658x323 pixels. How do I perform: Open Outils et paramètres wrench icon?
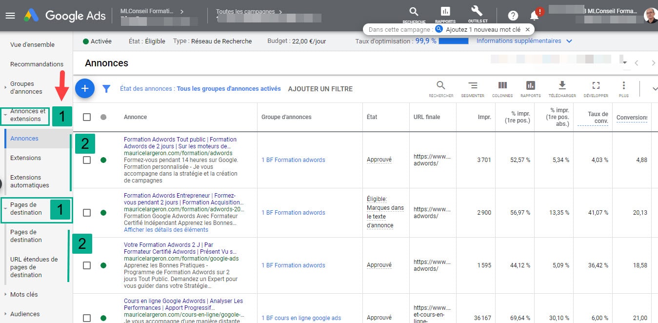point(478,15)
